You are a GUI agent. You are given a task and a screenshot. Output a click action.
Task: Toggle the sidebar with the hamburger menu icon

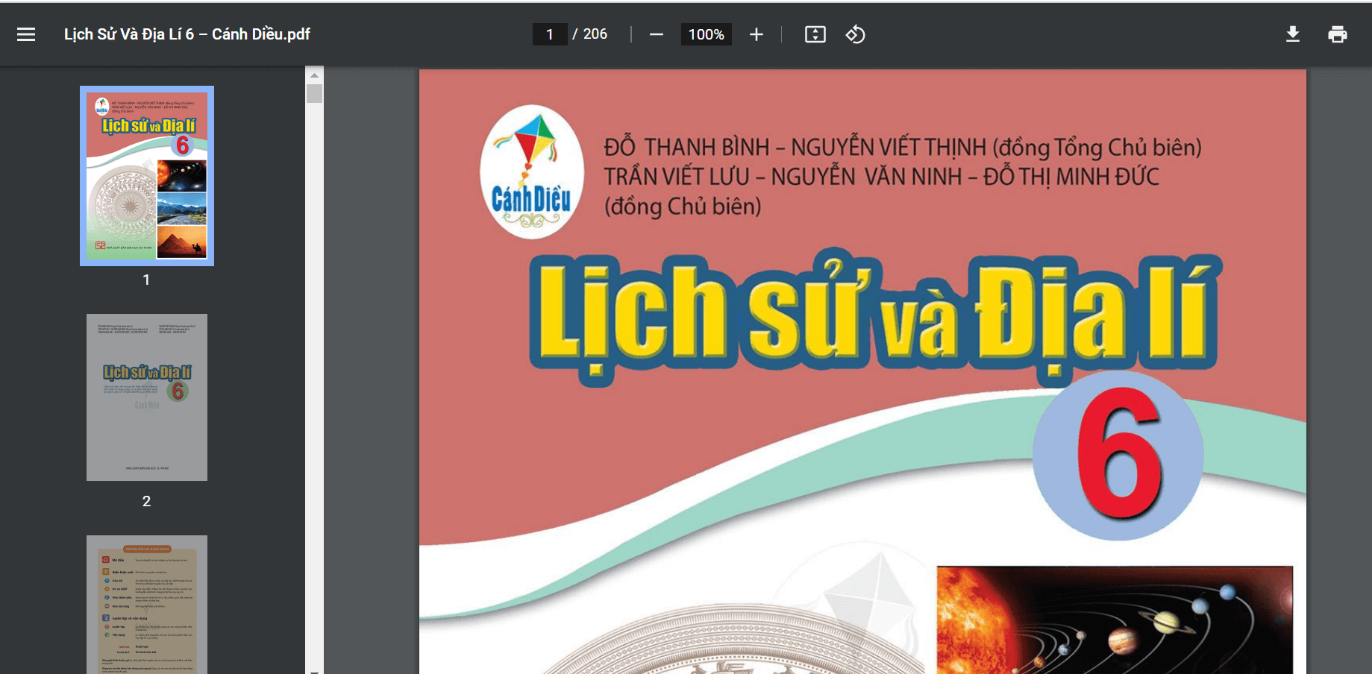point(26,34)
